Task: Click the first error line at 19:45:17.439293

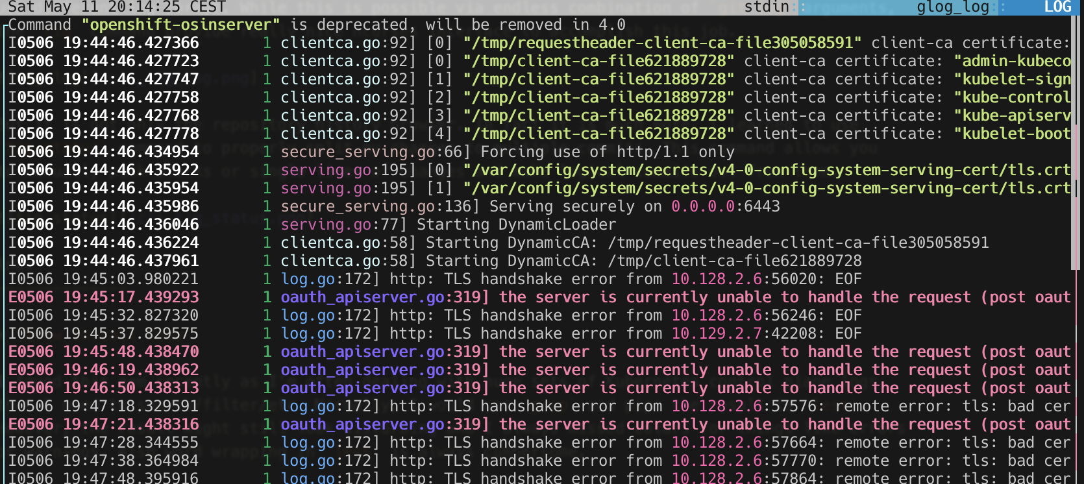Action: tap(539, 297)
